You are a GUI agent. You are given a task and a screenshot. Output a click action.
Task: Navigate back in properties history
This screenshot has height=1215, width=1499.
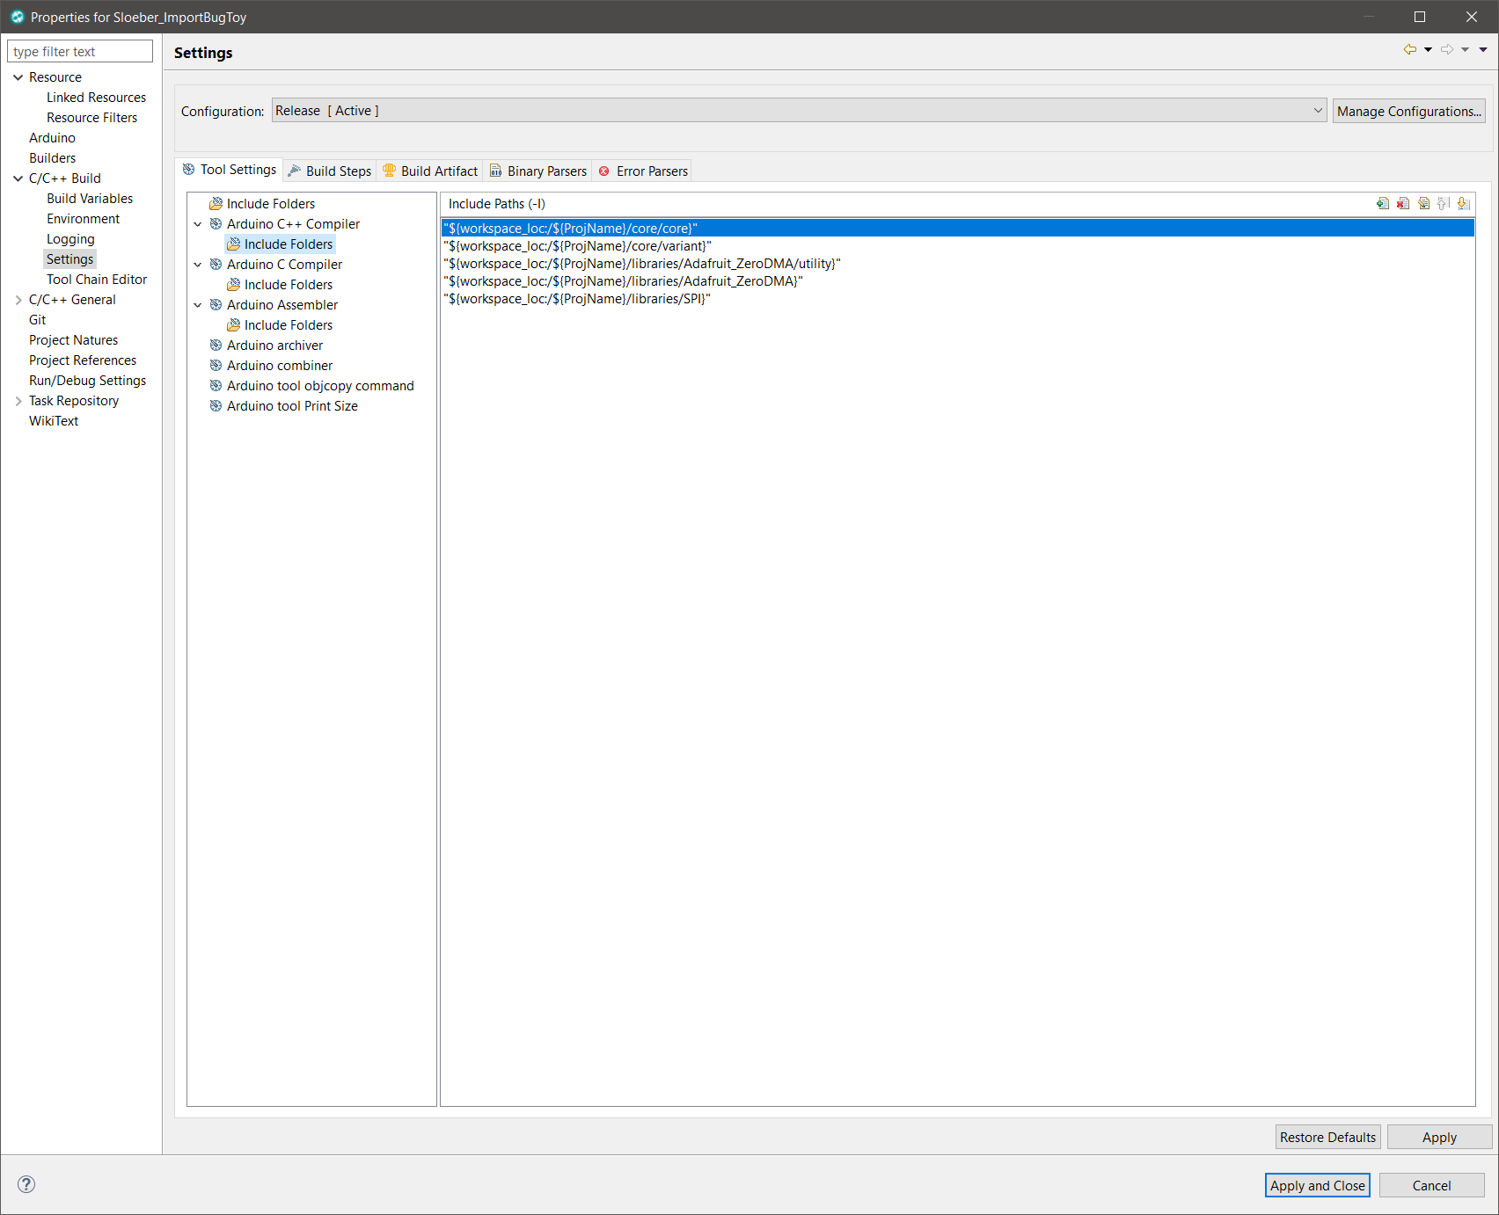[x=1409, y=50]
